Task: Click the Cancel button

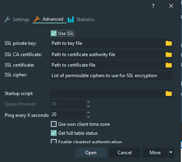Action: tap(125, 153)
